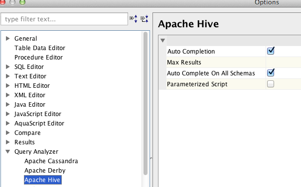Uncheck Auto Complete On All Schemas

point(271,72)
